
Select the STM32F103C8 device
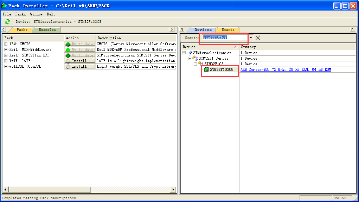pyautogui.click(x=222, y=69)
